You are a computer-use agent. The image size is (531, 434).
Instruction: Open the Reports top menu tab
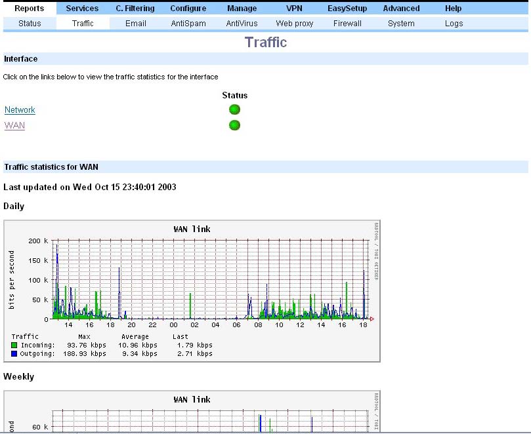click(30, 9)
